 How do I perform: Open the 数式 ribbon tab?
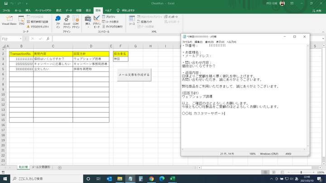[58, 9]
